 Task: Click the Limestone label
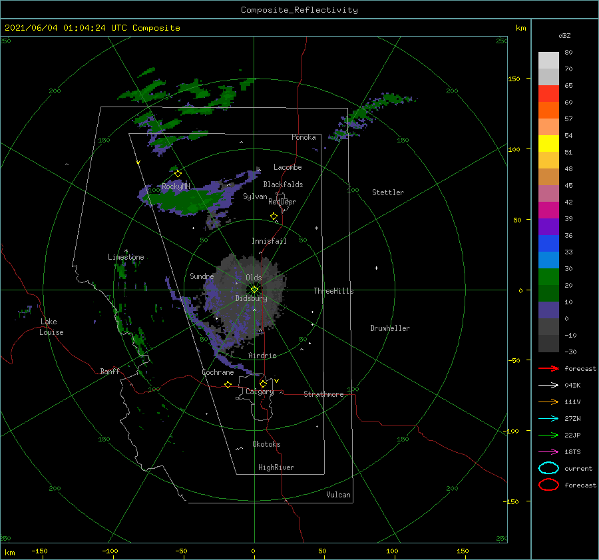point(126,257)
